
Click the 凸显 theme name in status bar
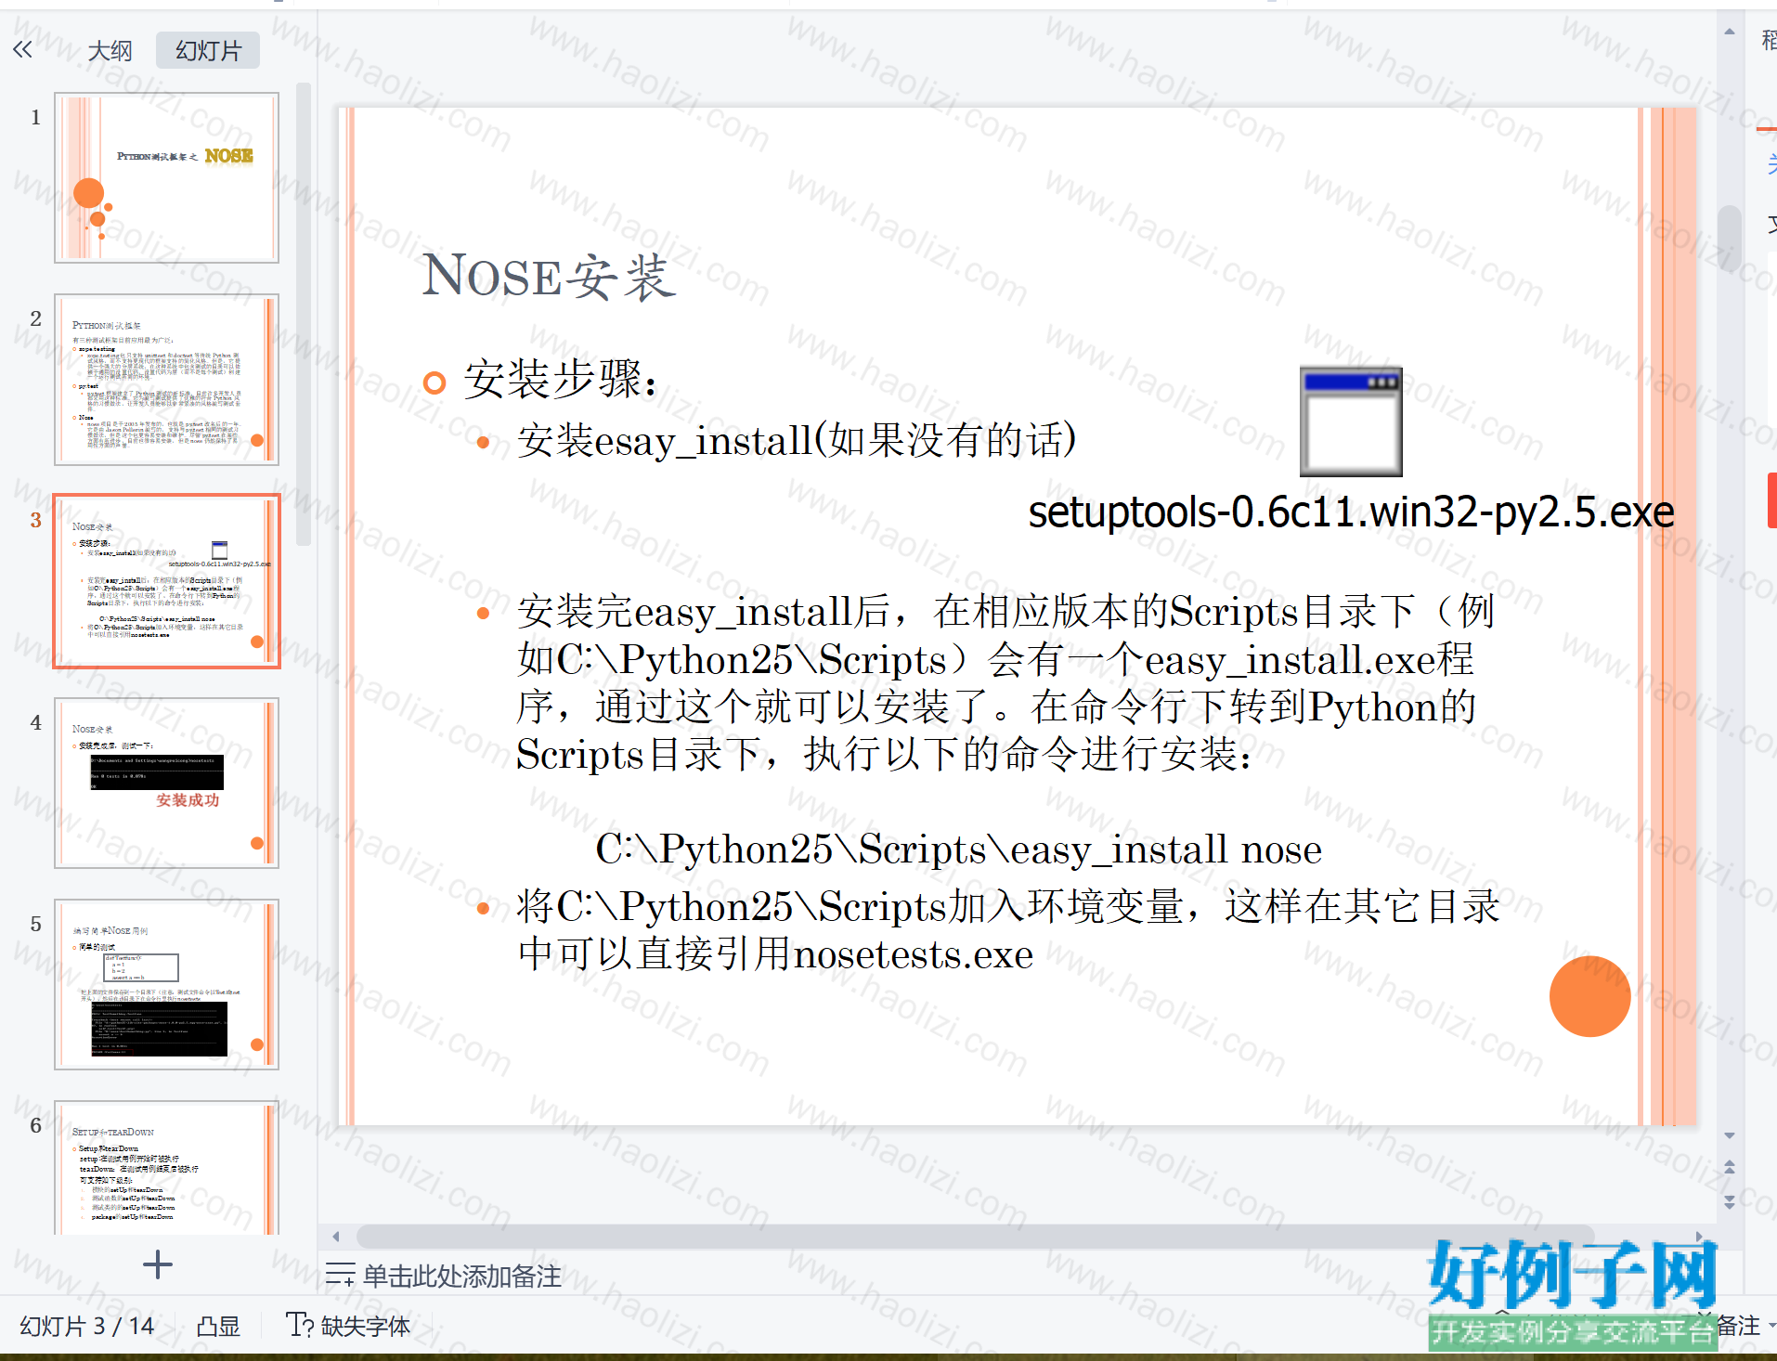(x=218, y=1326)
